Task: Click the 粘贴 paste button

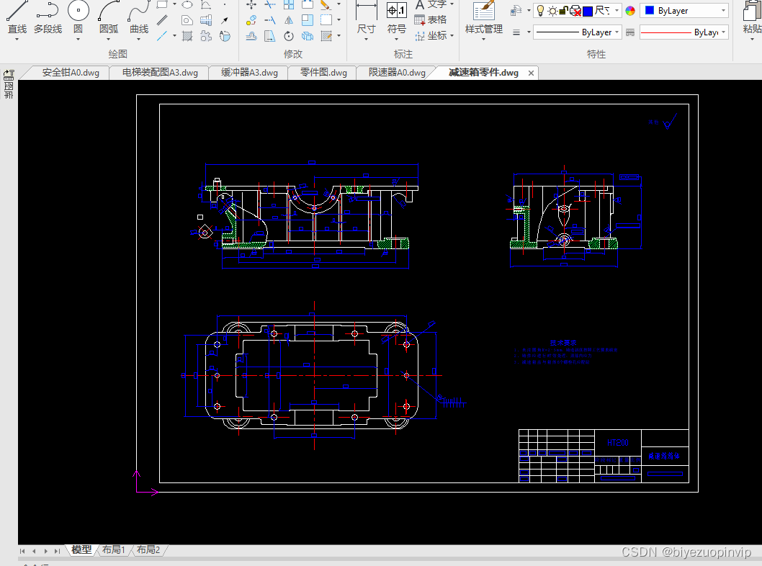Action: click(753, 19)
